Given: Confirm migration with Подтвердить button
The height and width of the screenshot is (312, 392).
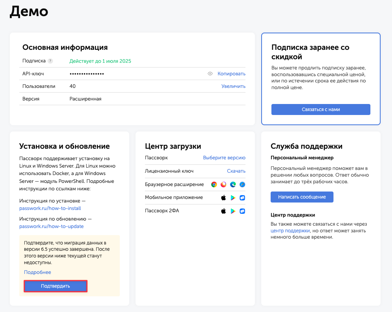Looking at the screenshot, I should (x=55, y=286).
